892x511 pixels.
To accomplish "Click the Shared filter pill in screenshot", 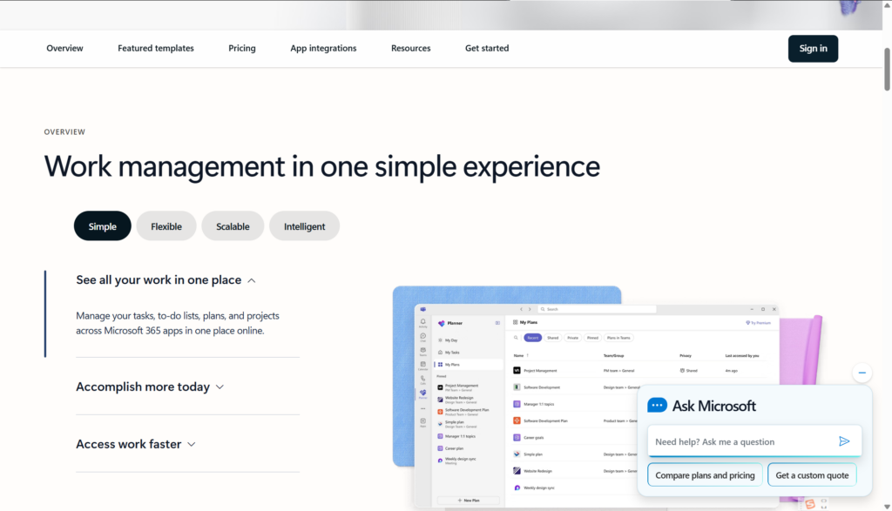I will click(552, 338).
